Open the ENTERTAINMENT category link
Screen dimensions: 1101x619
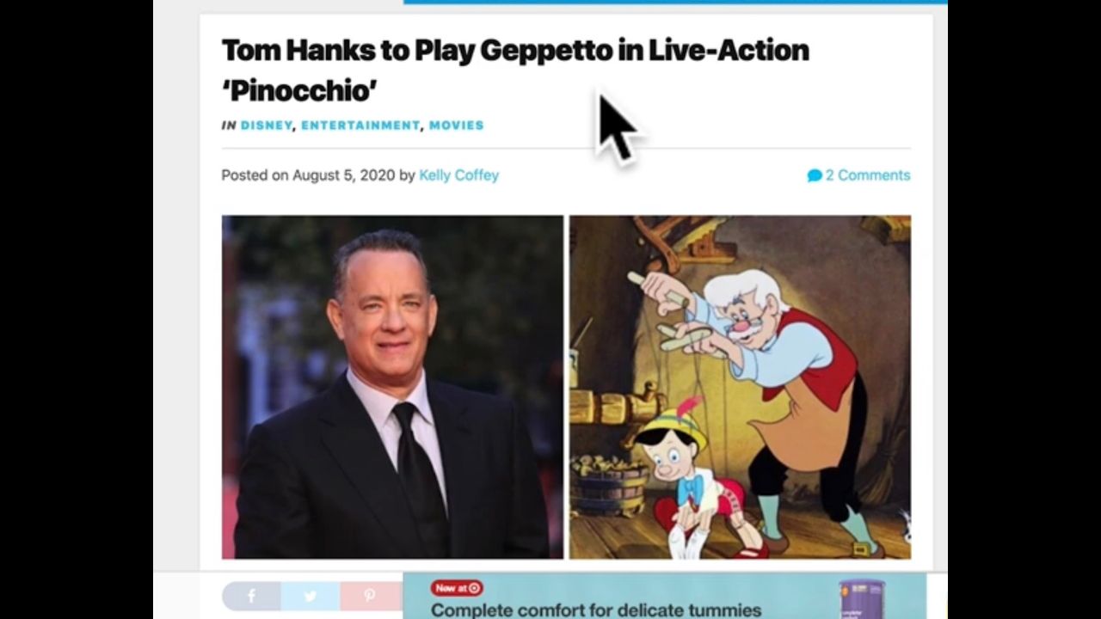click(x=360, y=126)
